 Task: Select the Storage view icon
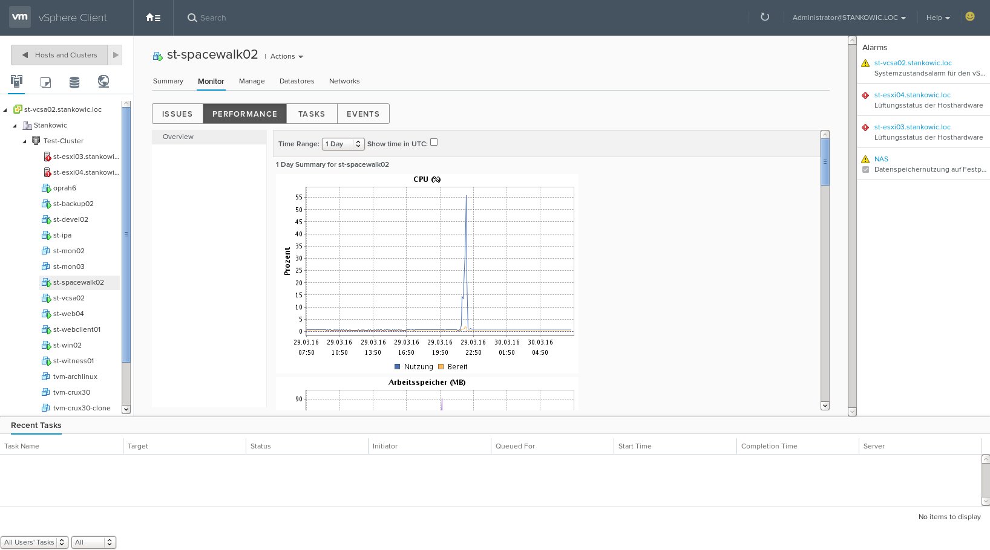74,82
